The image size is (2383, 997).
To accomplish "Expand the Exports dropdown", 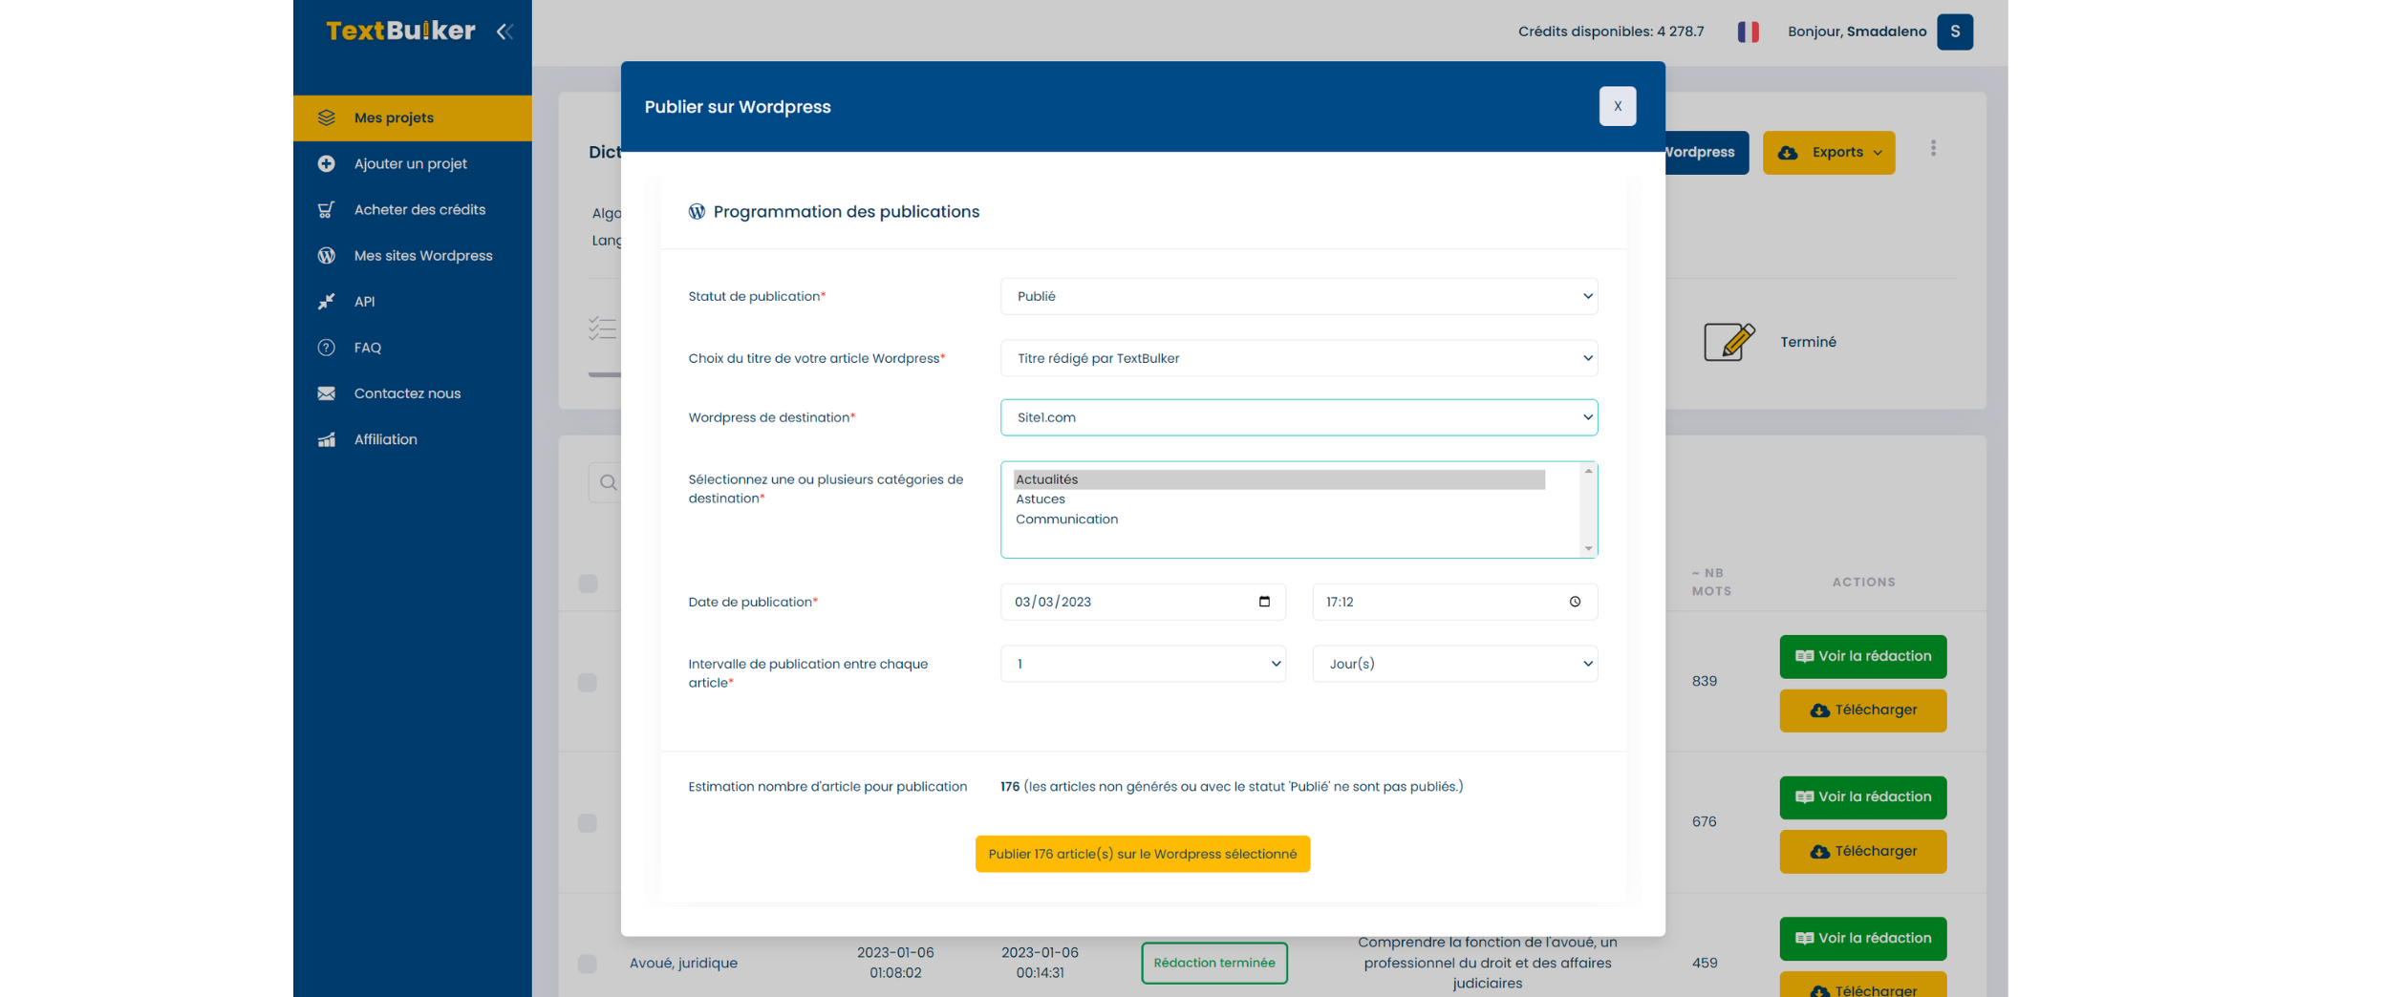I will 1828,152.
